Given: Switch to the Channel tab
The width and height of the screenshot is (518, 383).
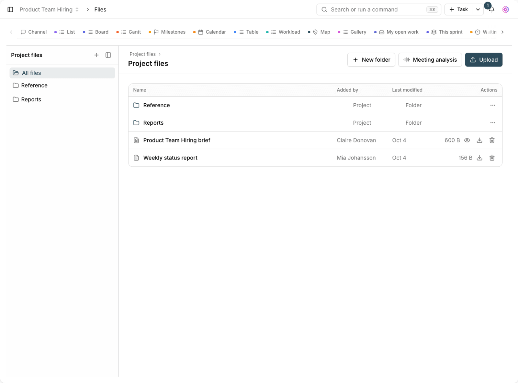Looking at the screenshot, I should [x=34, y=32].
